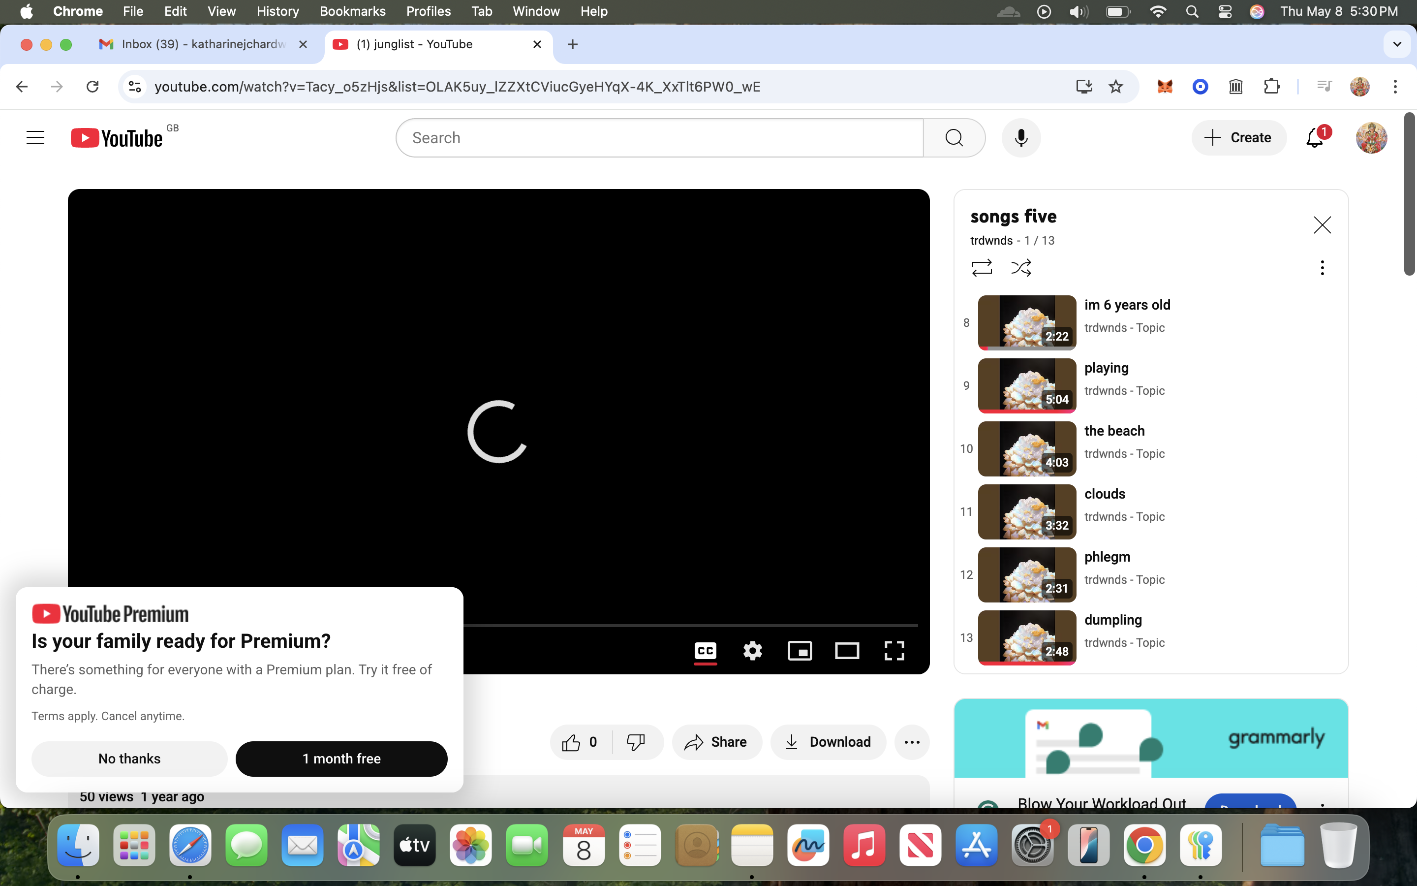Screen dimensions: 1417x886
Task: Like the video with thumbs up
Action: click(580, 742)
